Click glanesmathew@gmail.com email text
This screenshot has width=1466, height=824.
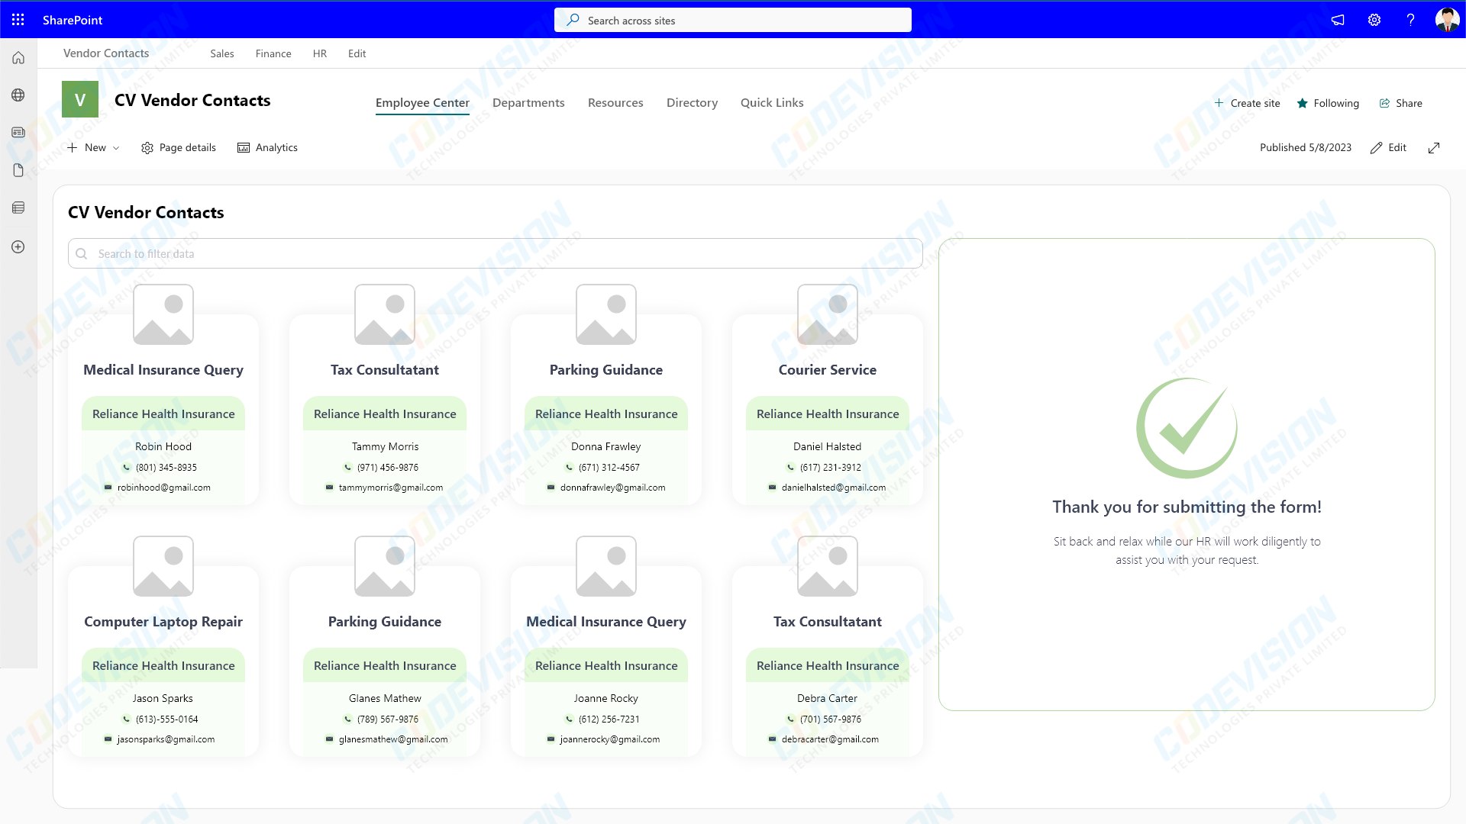(393, 739)
